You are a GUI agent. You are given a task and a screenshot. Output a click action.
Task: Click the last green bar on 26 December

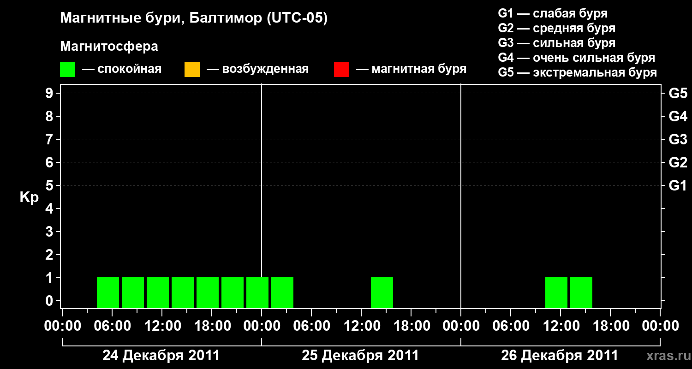point(581,292)
